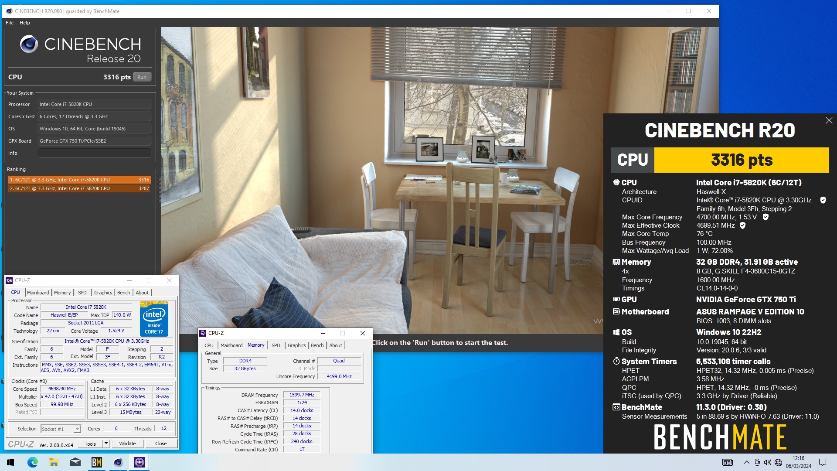Viewport: 837px width, 471px height.
Task: Open the Windows Start menu
Action: coord(10,462)
